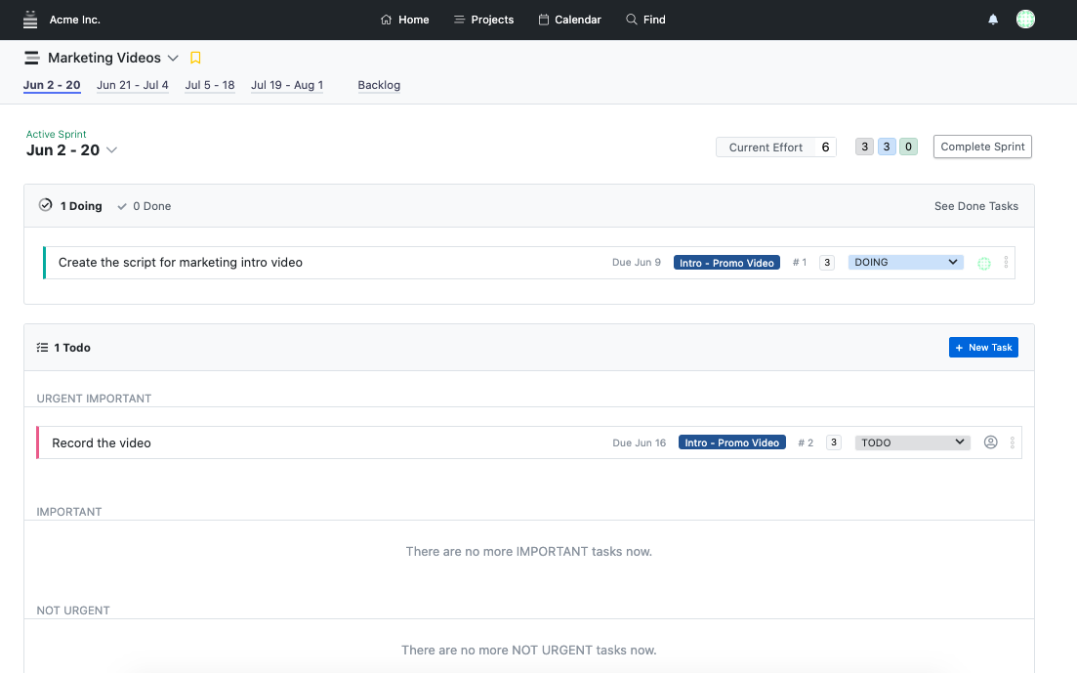
Task: Click the profile picture in the top bar
Action: coord(1025,19)
